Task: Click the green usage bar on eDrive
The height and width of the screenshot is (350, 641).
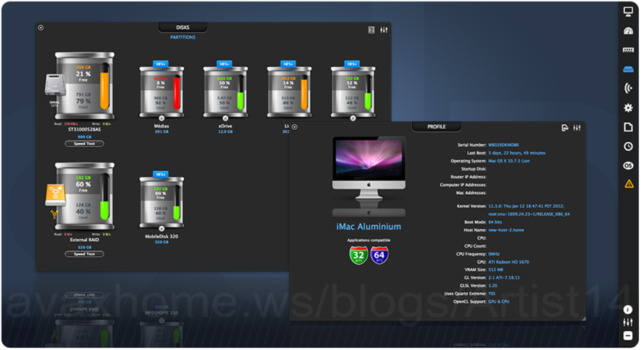Action: (240, 92)
